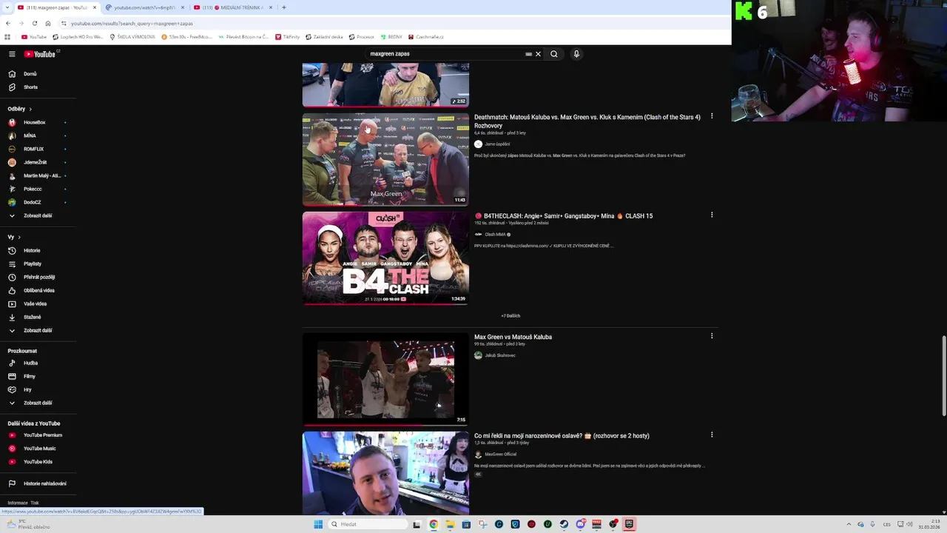Open a new Chrome tab
This screenshot has width=947, height=533.
pyautogui.click(x=284, y=7)
